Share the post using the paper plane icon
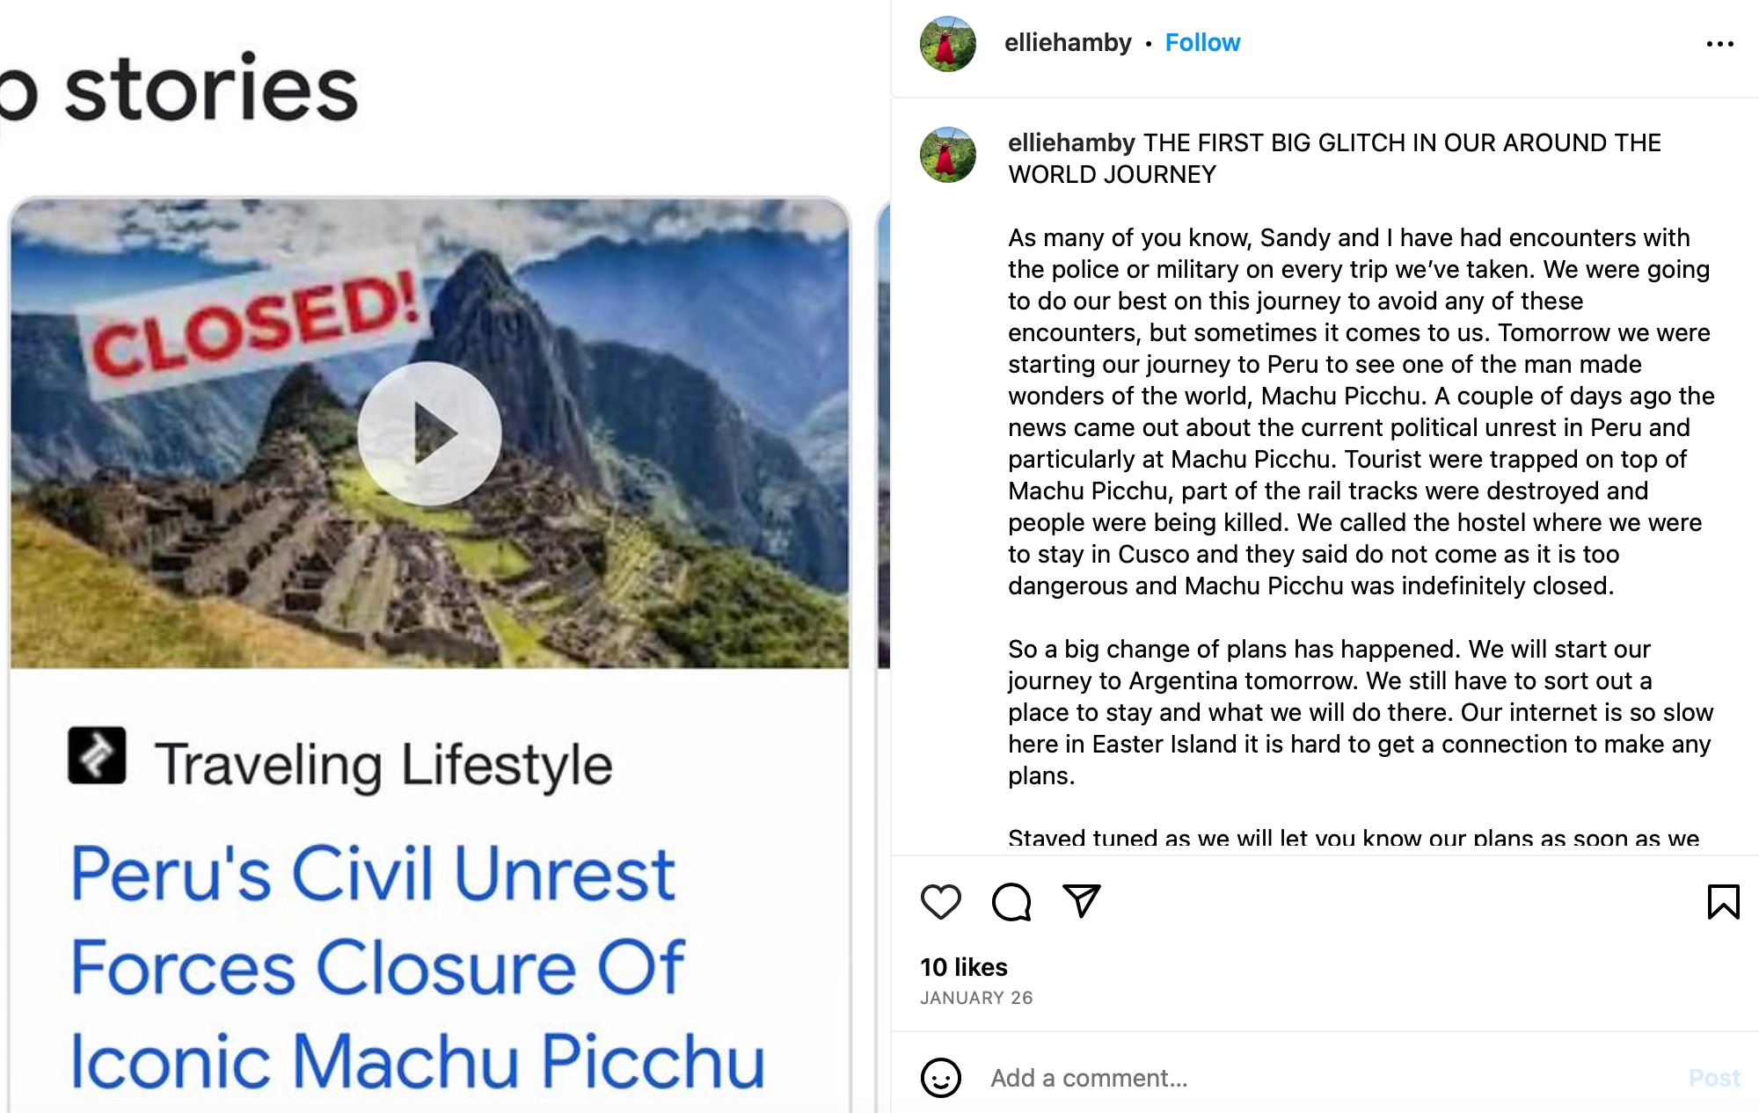1759x1113 pixels. tap(1081, 901)
